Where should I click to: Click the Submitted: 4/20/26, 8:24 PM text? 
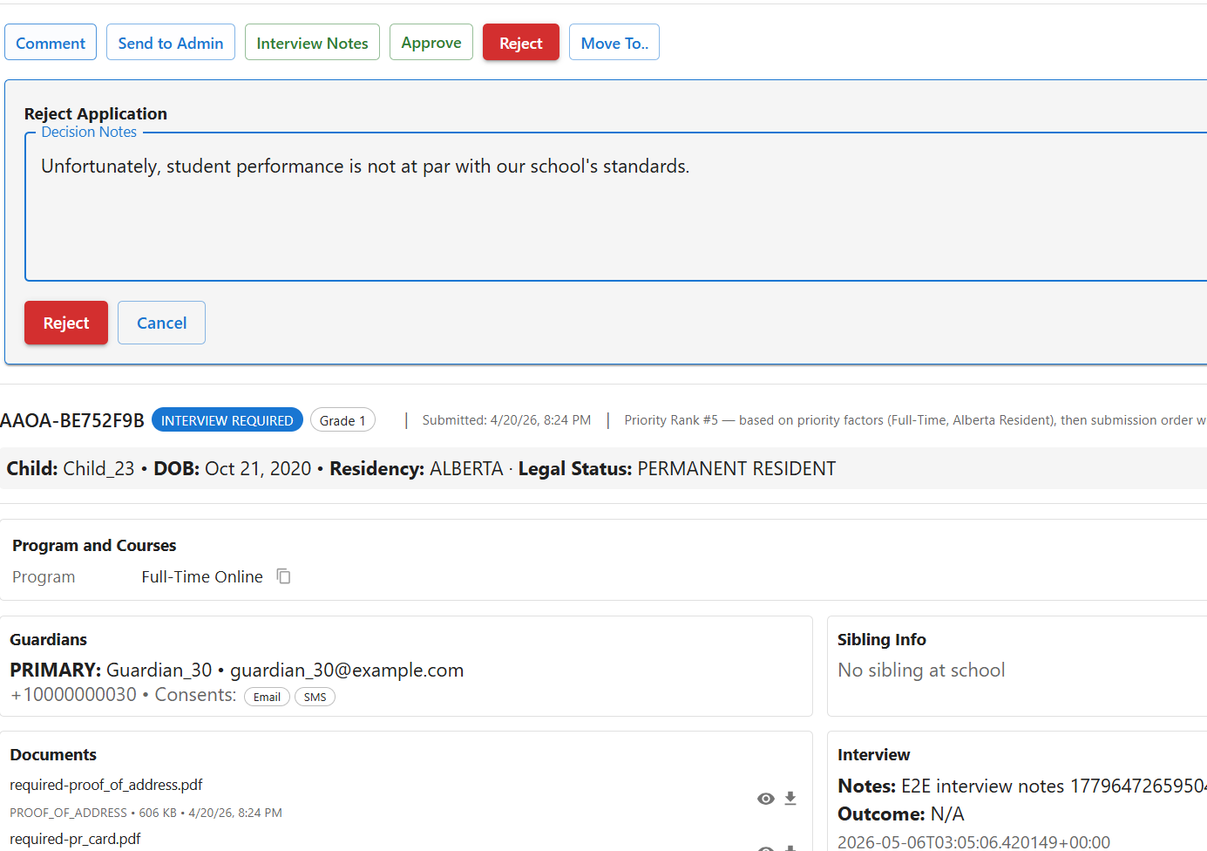click(x=506, y=420)
